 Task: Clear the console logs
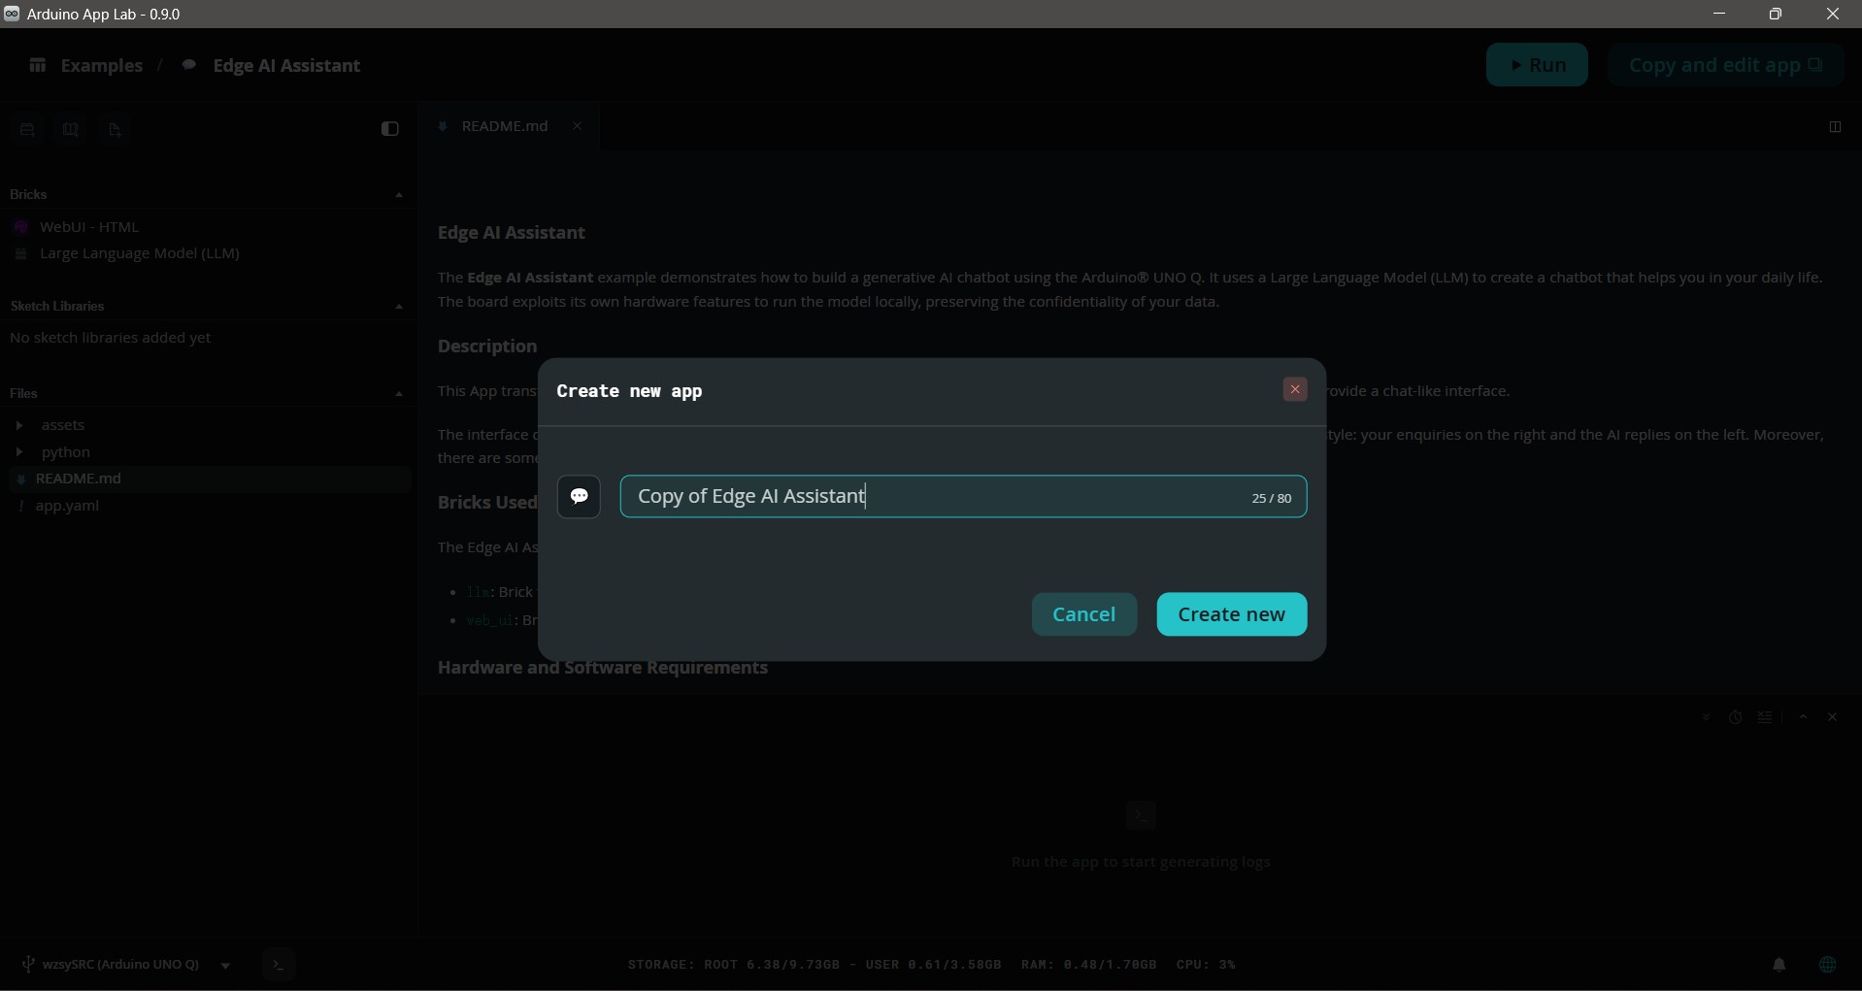tap(1765, 717)
